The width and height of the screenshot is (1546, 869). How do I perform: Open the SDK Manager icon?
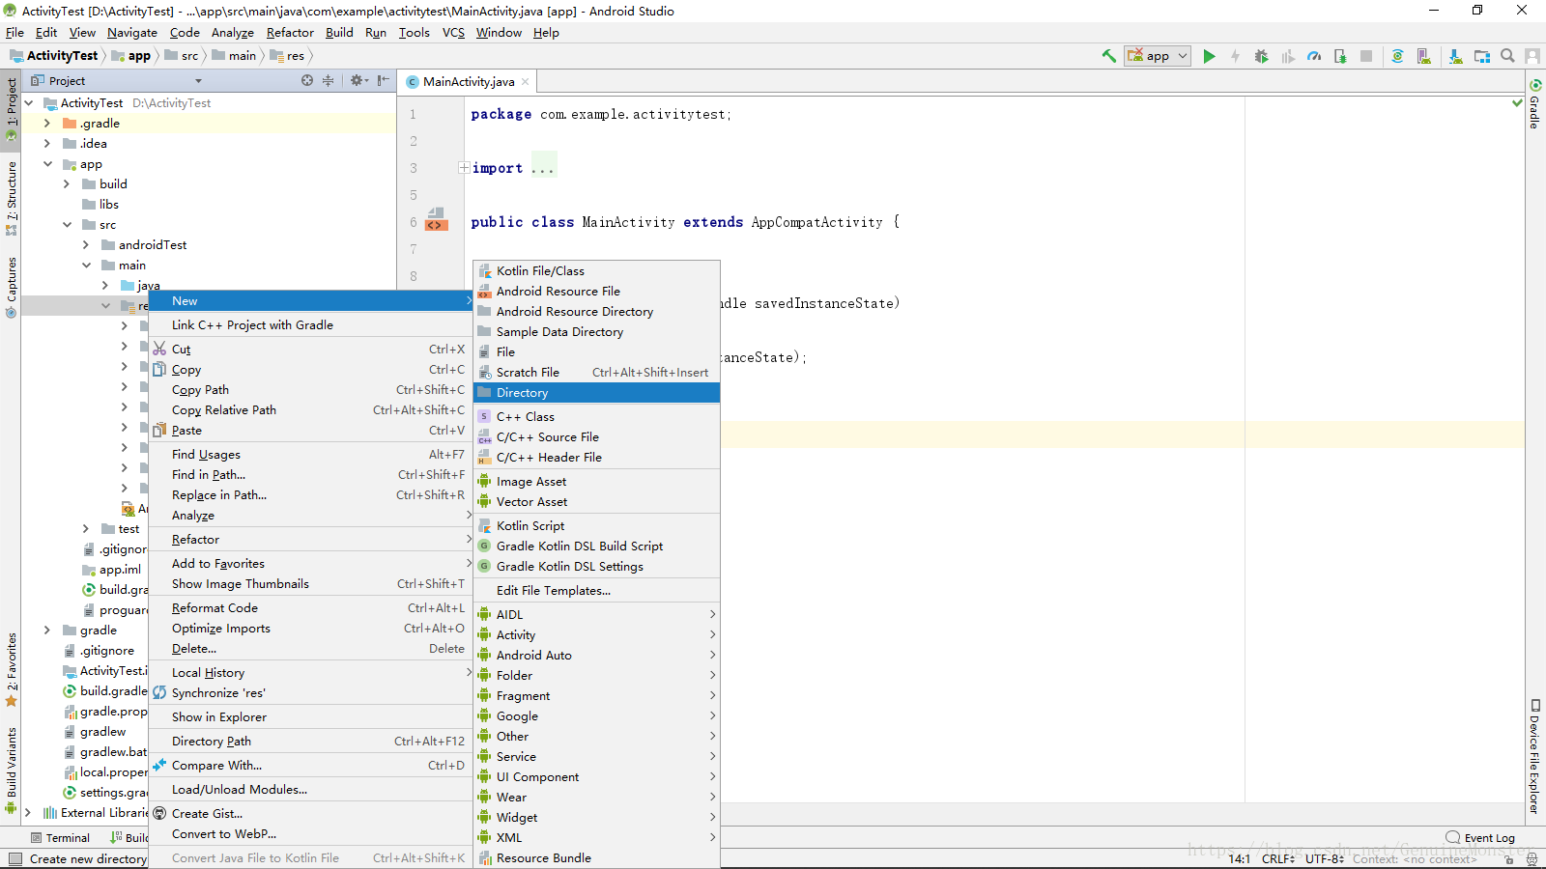click(x=1456, y=56)
